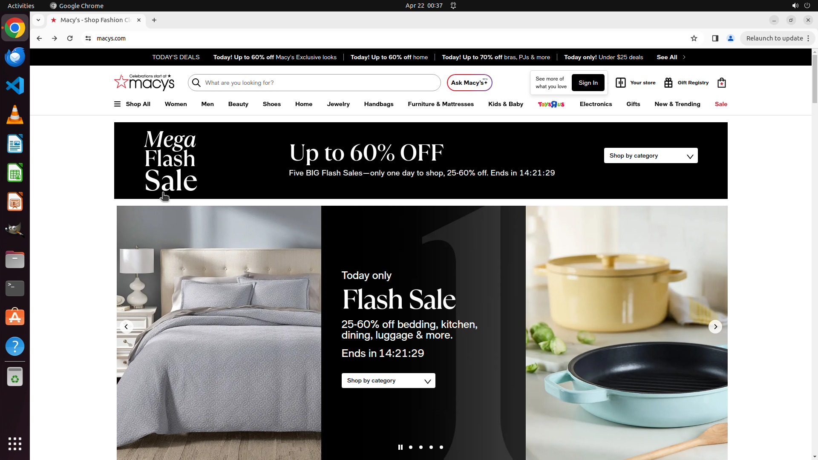Click the Sign In button
Viewport: 818px width, 460px height.
(588, 83)
